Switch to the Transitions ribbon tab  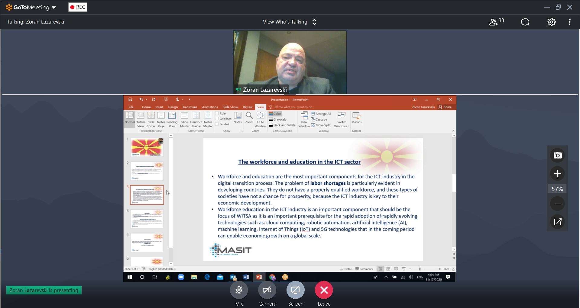point(190,107)
